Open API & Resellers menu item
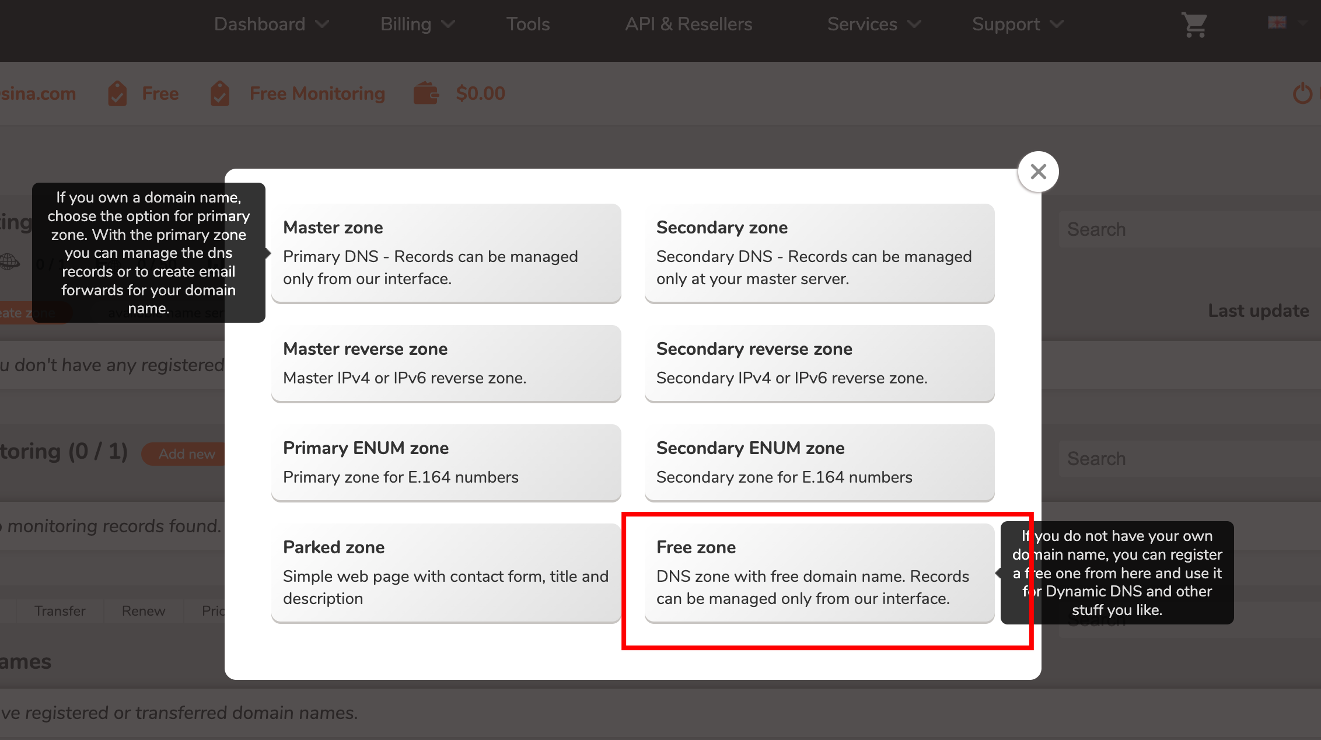This screenshot has height=740, width=1321. pyautogui.click(x=689, y=24)
